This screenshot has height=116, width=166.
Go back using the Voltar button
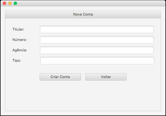(x=106, y=77)
